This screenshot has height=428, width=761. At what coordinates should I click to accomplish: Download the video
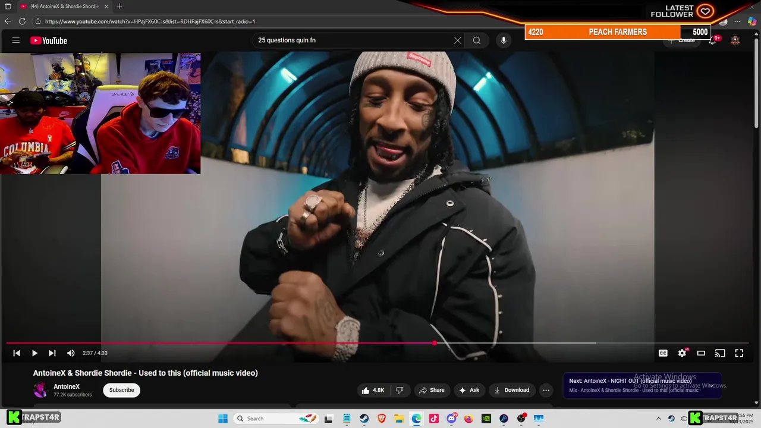(511, 390)
